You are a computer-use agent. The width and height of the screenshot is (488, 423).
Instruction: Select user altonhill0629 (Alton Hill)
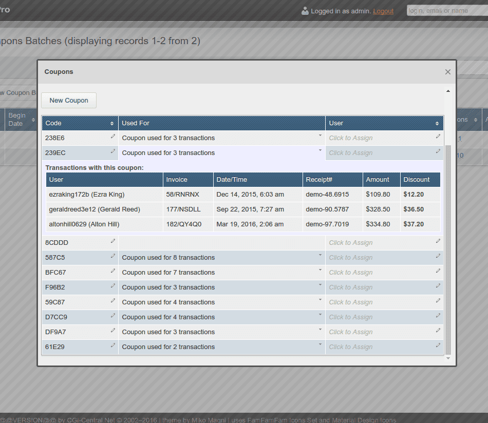pos(84,224)
